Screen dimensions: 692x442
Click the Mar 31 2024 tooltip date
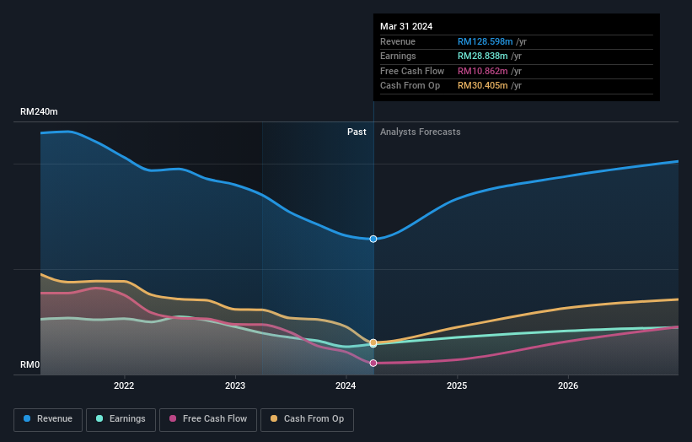coord(406,26)
